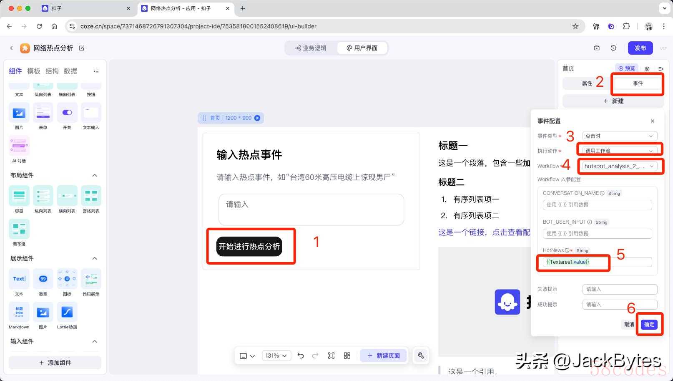
Task: Click the wrench debug tool icon
Action: click(x=421, y=356)
